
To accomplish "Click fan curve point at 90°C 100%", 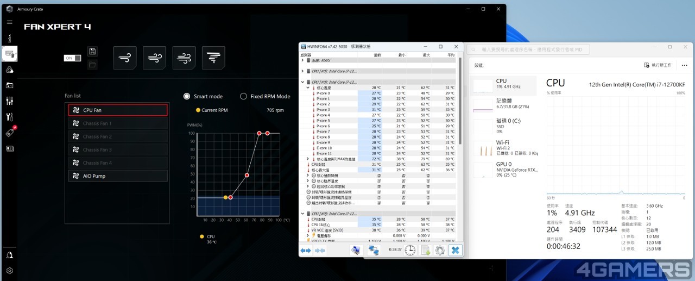I will [x=268, y=133].
